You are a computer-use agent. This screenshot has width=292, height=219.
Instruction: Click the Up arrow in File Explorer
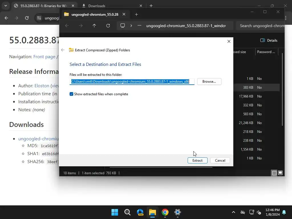point(94,26)
